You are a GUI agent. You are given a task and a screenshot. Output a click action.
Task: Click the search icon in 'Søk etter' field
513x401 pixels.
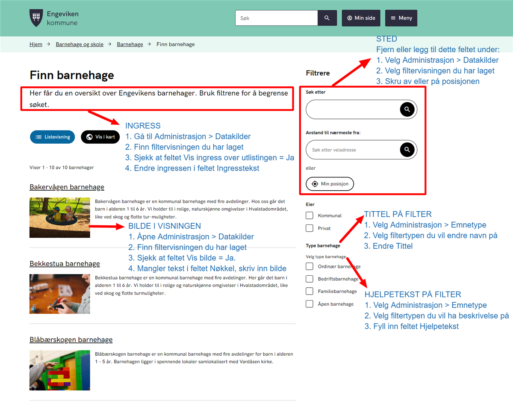click(407, 109)
